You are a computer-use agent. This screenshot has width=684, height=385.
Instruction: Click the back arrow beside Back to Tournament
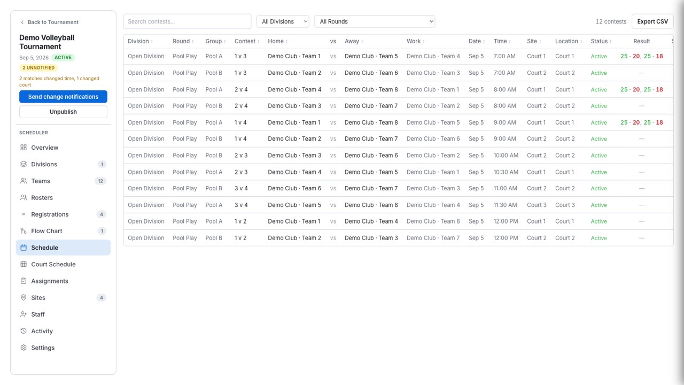pyautogui.click(x=22, y=22)
